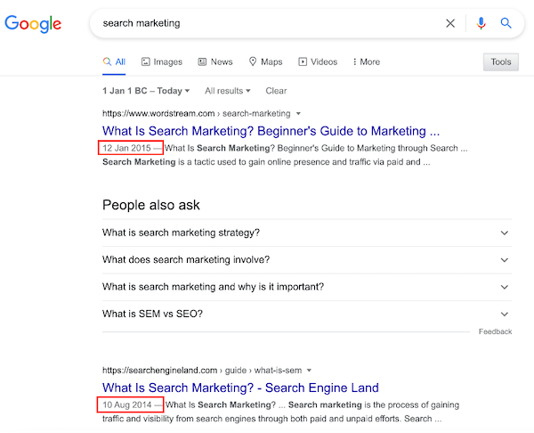Open the More menu
The width and height of the screenshot is (534, 433).
pos(366,61)
